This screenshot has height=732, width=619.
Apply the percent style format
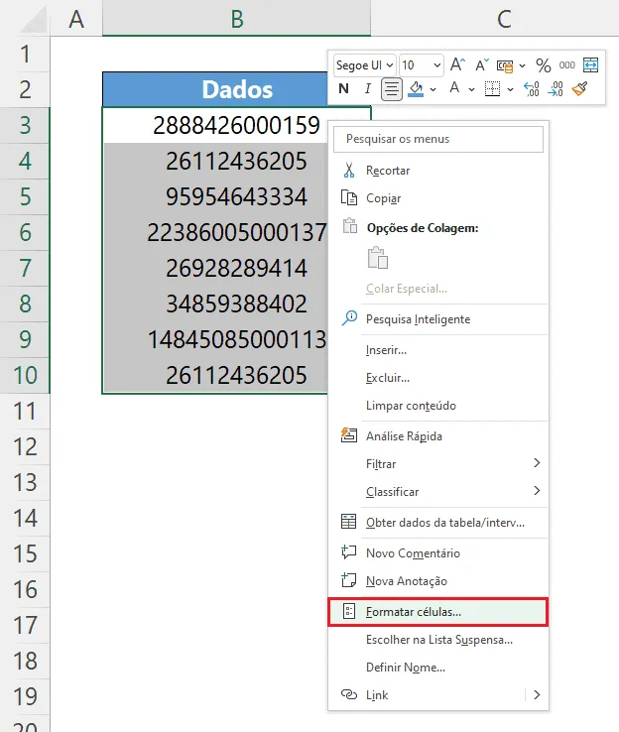pos(543,65)
